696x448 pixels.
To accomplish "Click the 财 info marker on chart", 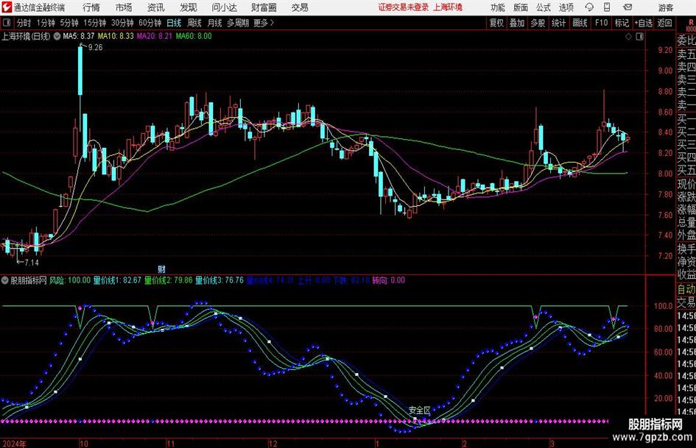I will pos(161,269).
